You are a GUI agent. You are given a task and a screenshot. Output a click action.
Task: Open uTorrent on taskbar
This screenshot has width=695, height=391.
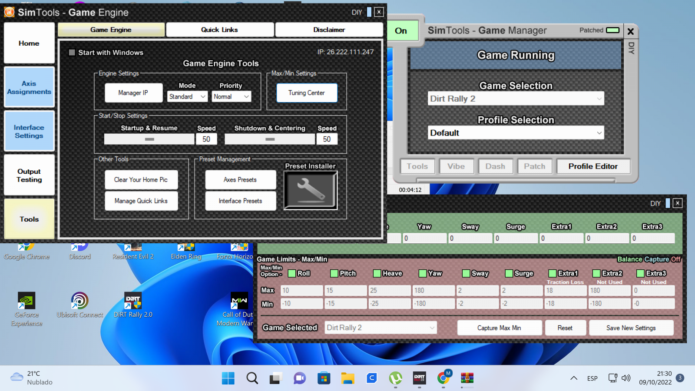pos(395,378)
